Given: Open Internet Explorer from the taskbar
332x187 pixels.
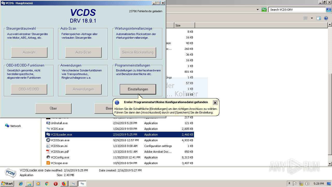Looking at the screenshot, I should [21, 184].
